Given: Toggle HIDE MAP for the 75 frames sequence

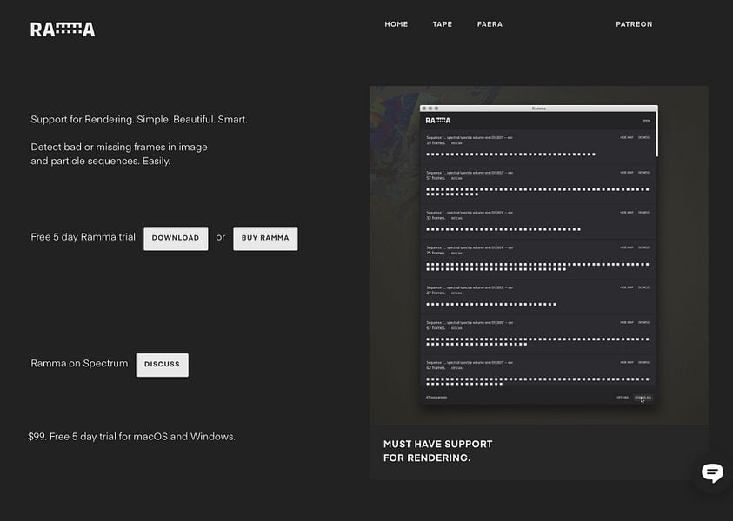Looking at the screenshot, I should pos(626,247).
